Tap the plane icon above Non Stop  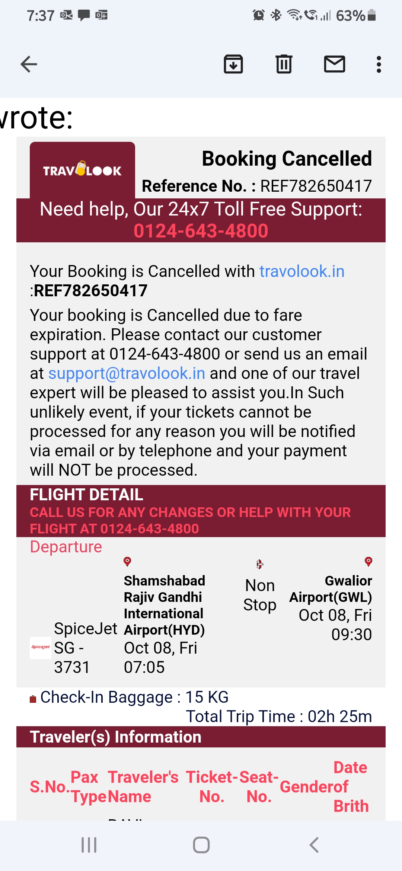pos(260,564)
